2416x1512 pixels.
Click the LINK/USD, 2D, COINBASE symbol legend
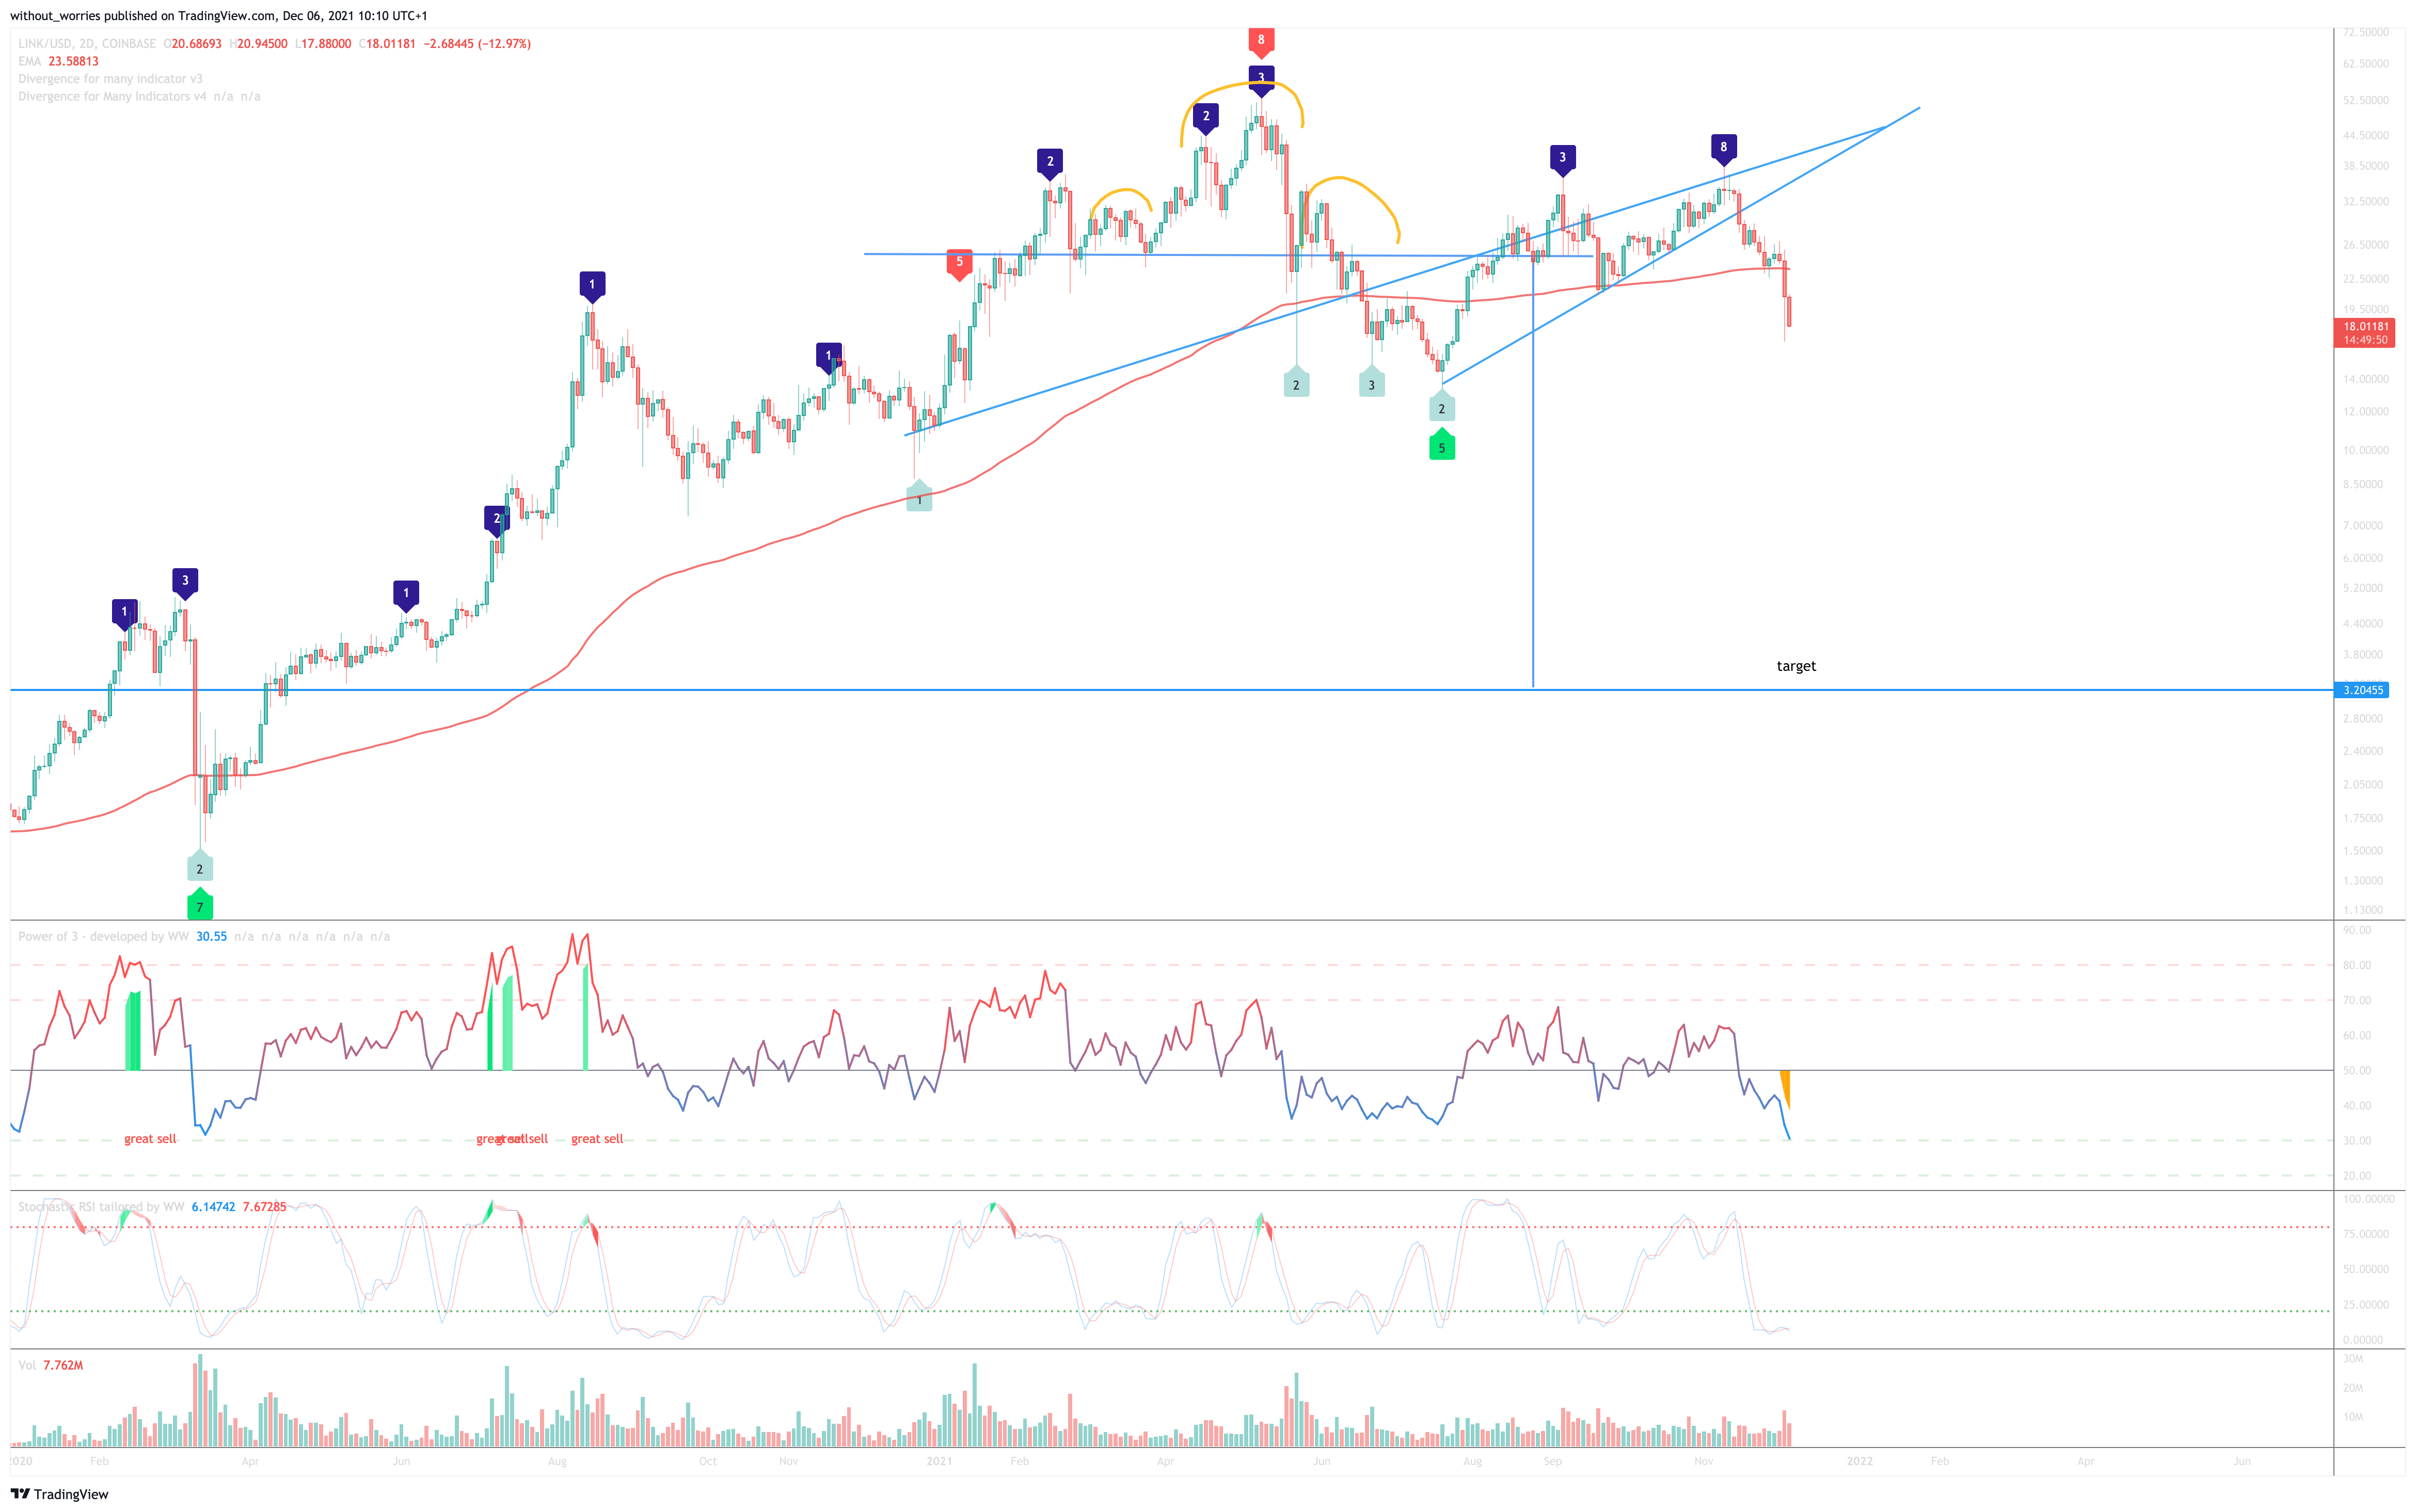click(x=87, y=44)
